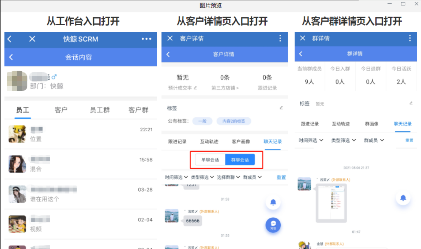Open 聊天记录 tab in customer detail
Image resolution: width=421 pixels, height=249 pixels.
tap(272, 141)
